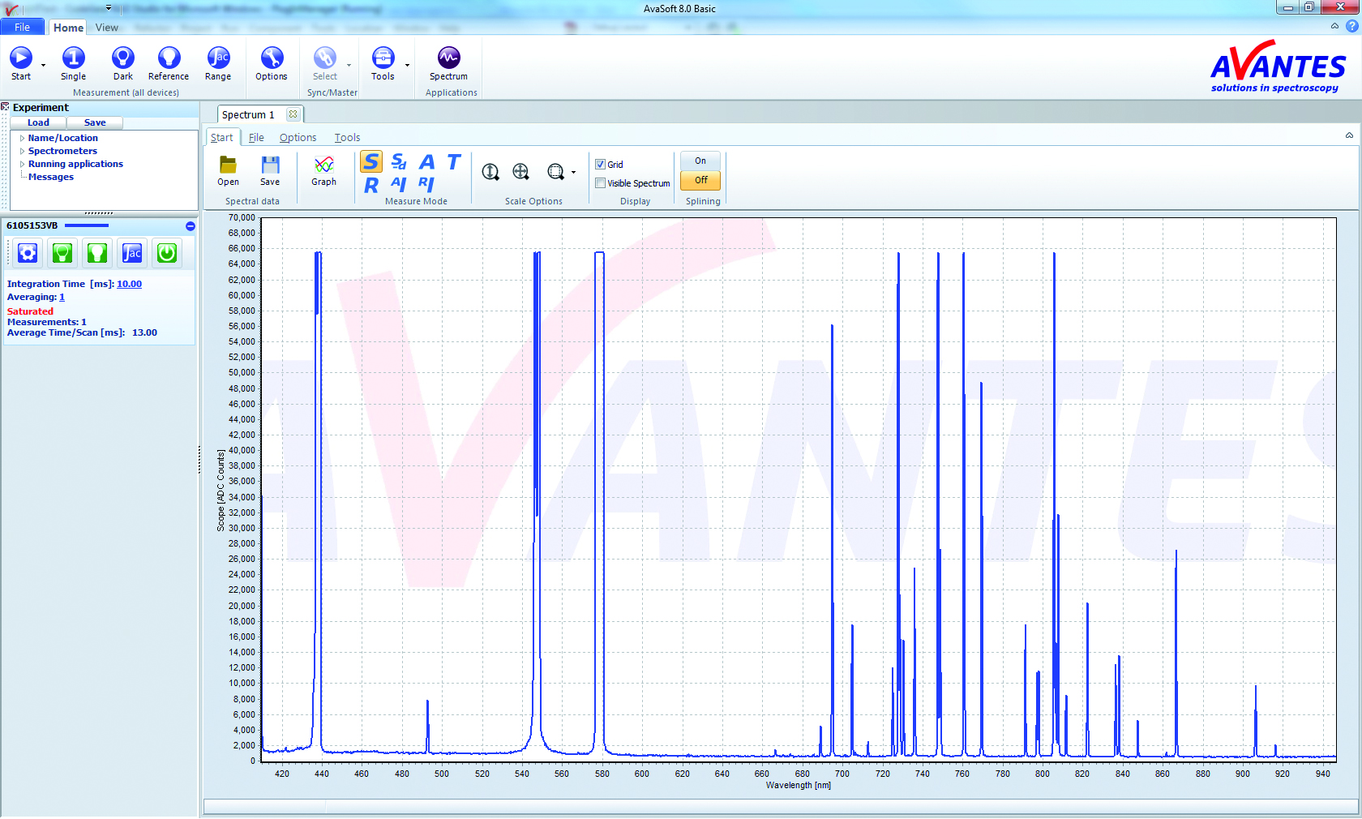Expand the Spectrometers tree node
This screenshot has width=1362, height=819.
pyautogui.click(x=23, y=152)
